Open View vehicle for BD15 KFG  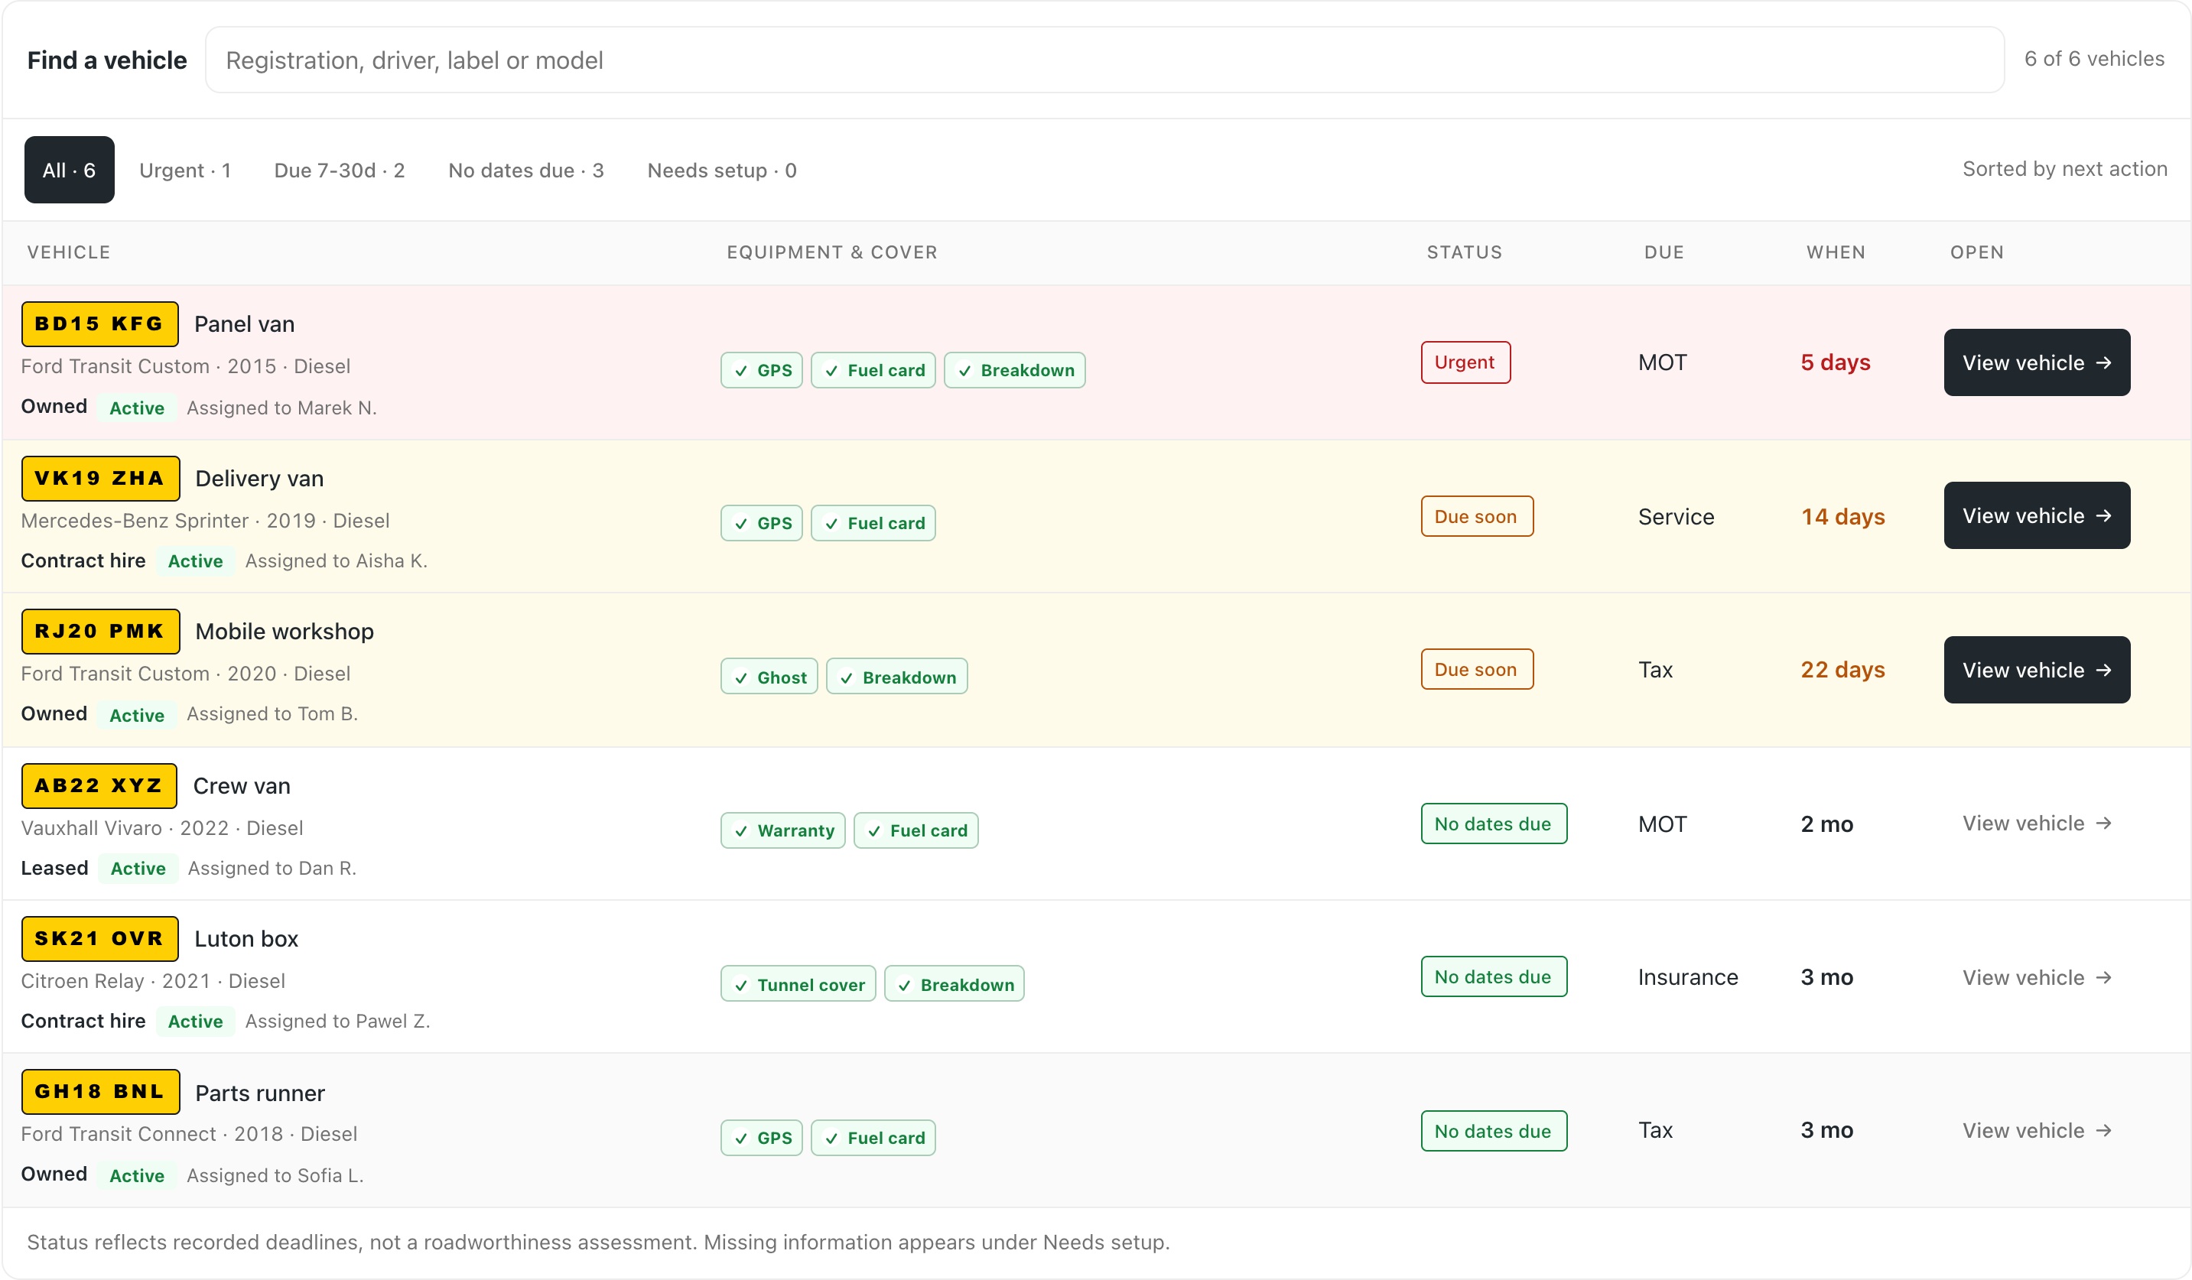pyautogui.click(x=2038, y=362)
